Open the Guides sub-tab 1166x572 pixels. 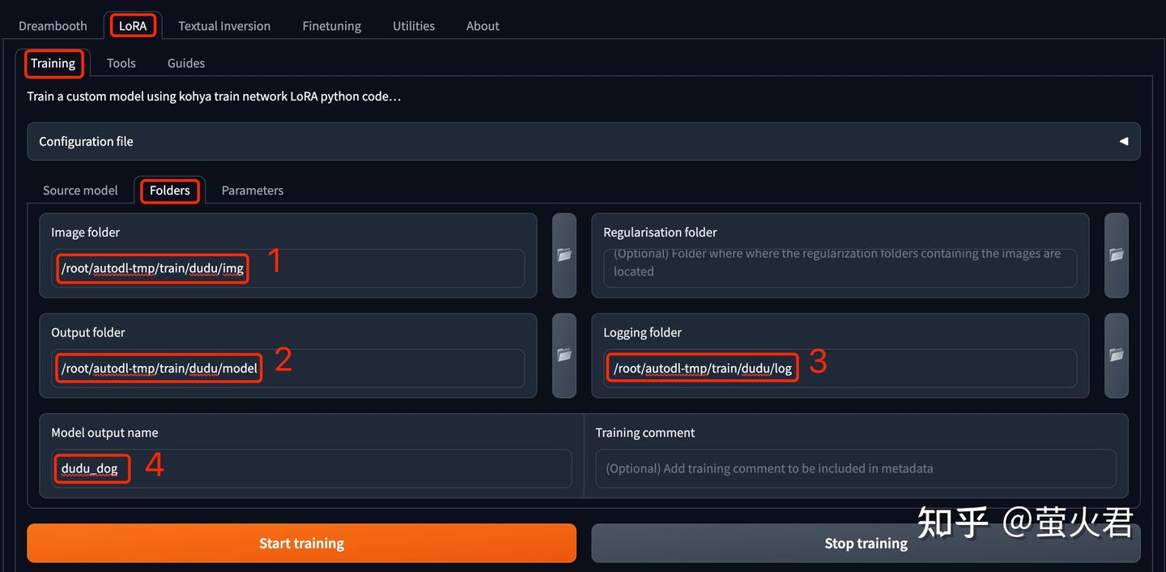click(186, 63)
